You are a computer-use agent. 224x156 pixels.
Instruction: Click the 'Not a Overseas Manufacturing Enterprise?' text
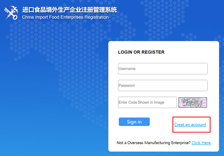[x=153, y=143]
